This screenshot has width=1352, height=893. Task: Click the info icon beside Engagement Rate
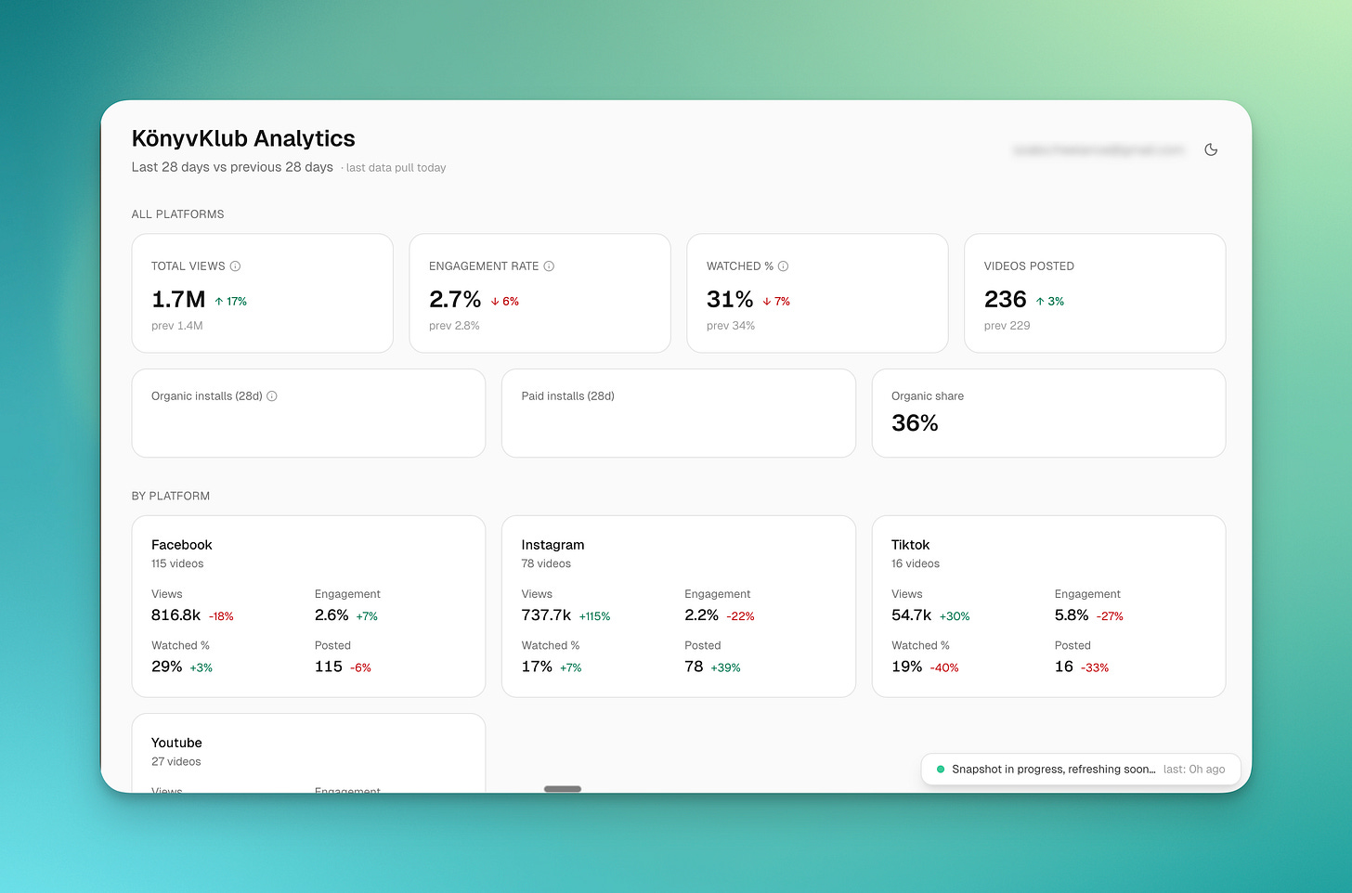coord(549,266)
